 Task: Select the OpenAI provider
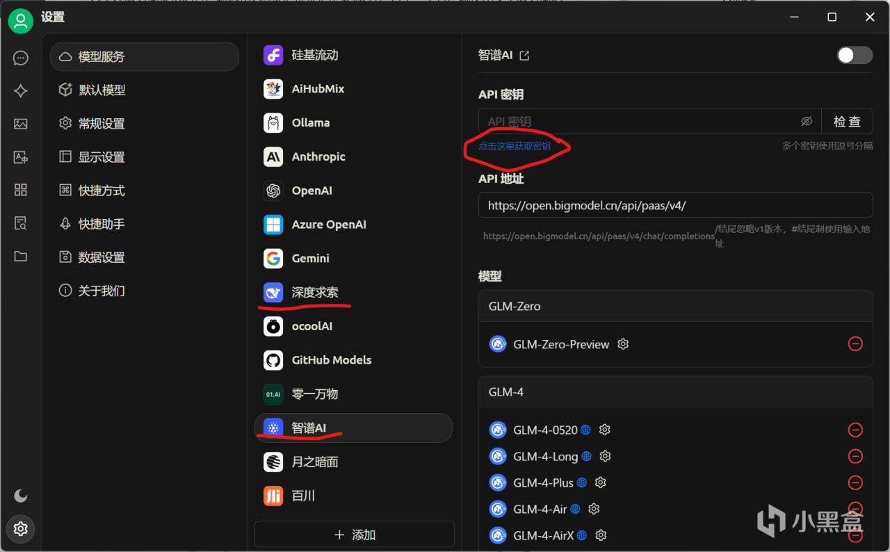[353, 190]
